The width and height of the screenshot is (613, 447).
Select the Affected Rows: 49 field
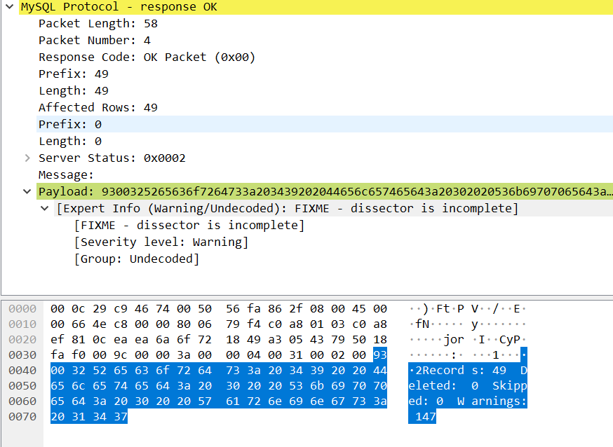[98, 108]
